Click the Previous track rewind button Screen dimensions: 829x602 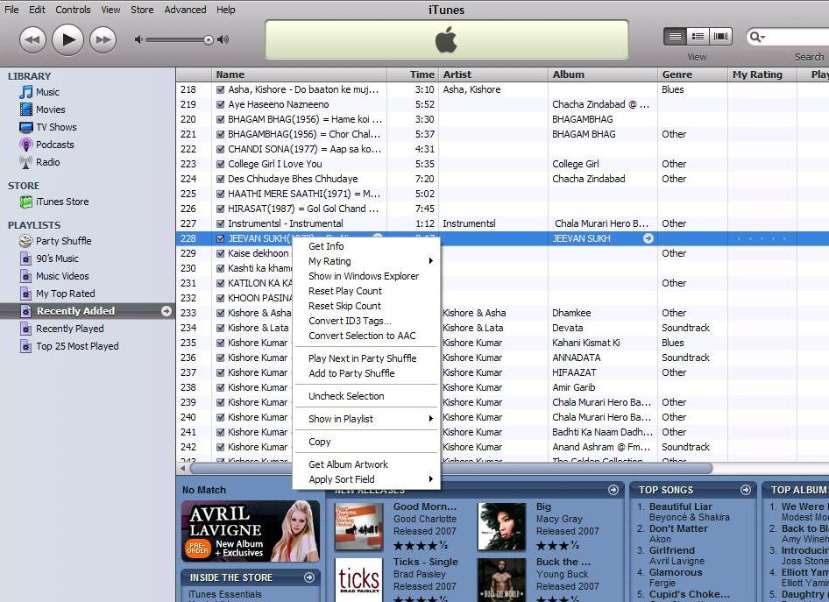[x=32, y=39]
